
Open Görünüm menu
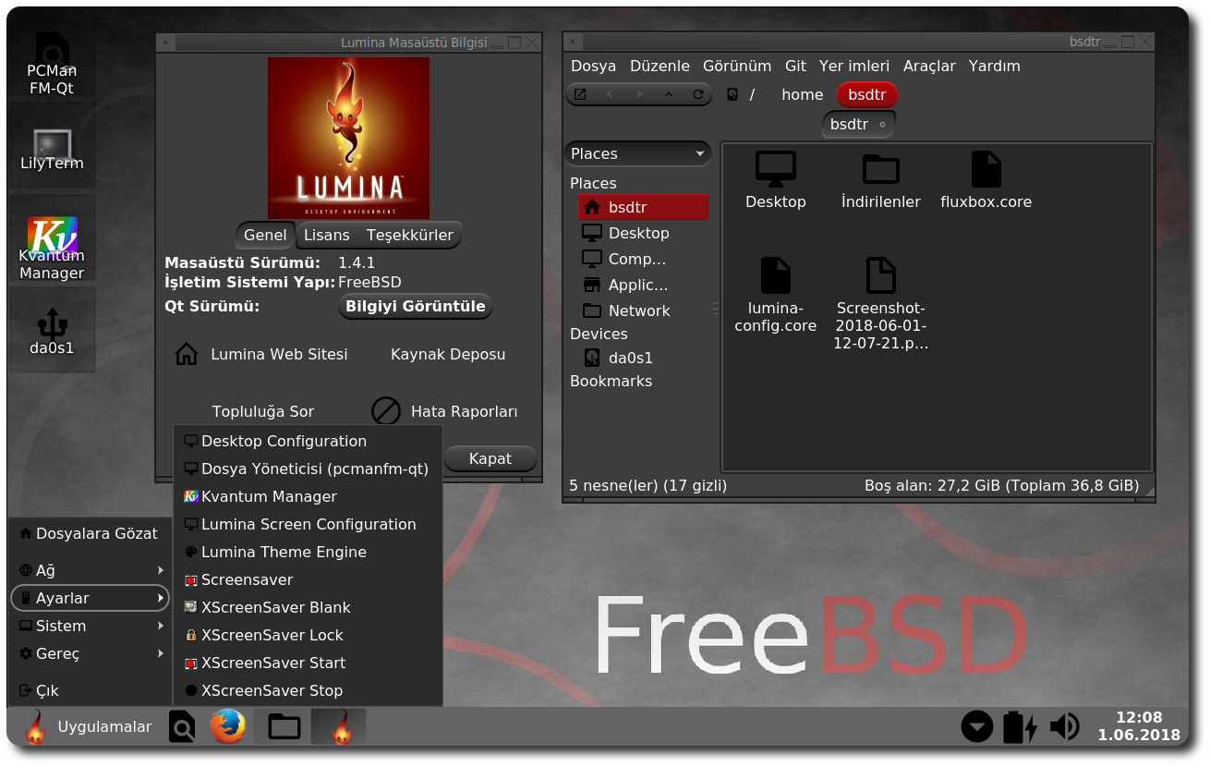737,66
